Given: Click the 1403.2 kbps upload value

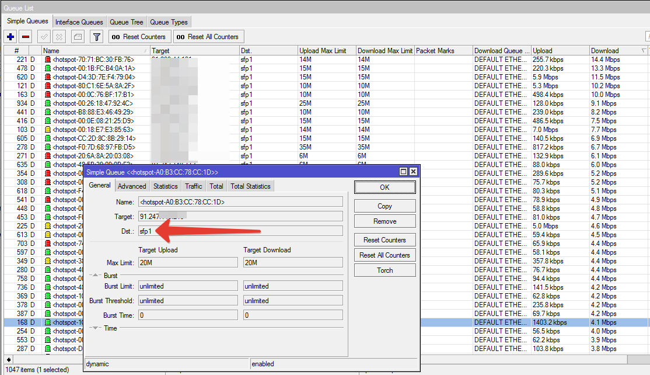Looking at the screenshot, I should [x=550, y=322].
